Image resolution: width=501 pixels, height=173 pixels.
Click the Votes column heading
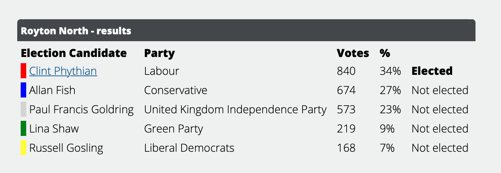click(352, 53)
